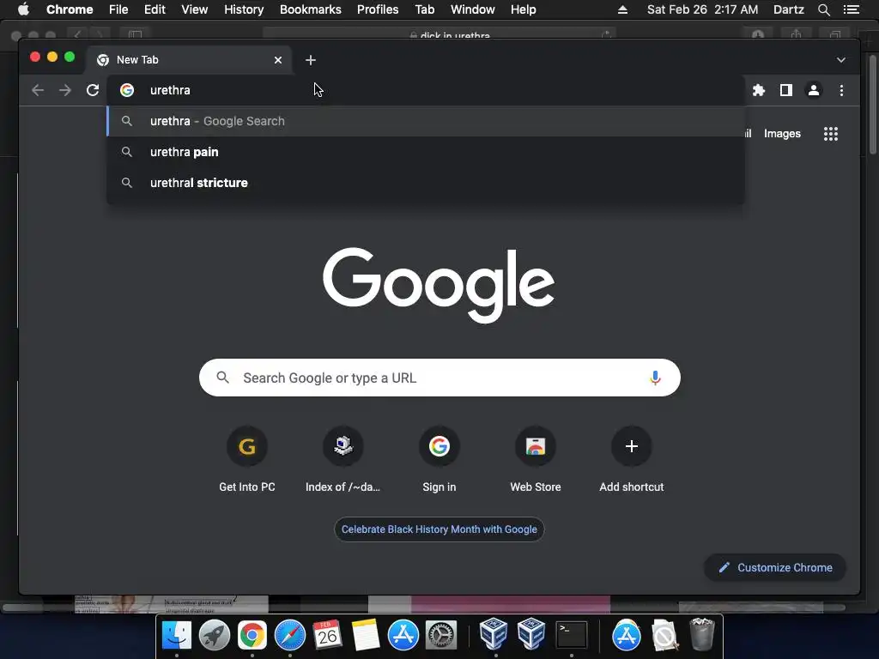This screenshot has width=879, height=659.
Task: Open the History menu
Action: click(x=244, y=9)
